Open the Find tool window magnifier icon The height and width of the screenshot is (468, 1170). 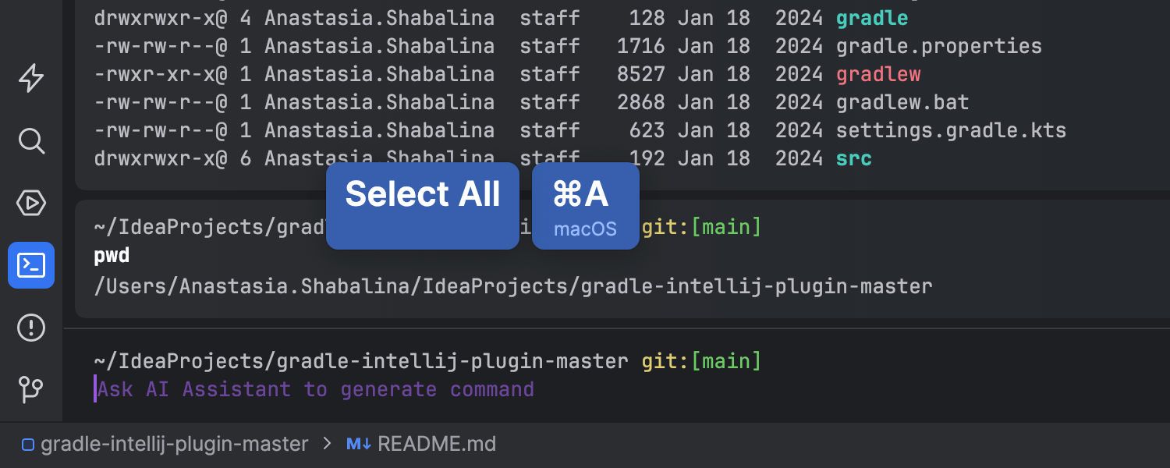[31, 141]
